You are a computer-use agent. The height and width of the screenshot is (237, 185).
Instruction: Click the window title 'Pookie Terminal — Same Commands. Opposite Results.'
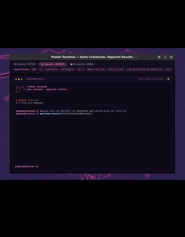click(x=94, y=57)
